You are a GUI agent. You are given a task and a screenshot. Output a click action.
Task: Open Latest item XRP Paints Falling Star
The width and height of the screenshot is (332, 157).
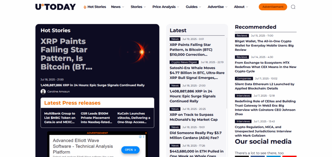tap(191, 50)
